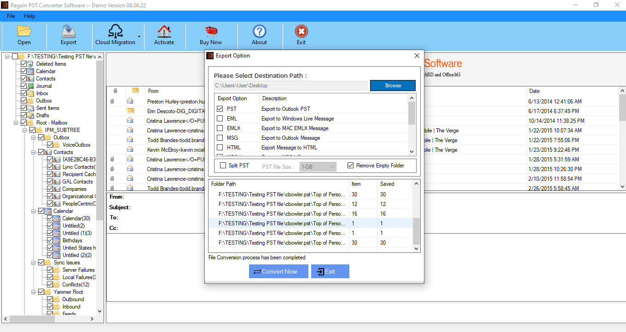
Task: Click the Export toolbar icon
Action: pos(68,31)
